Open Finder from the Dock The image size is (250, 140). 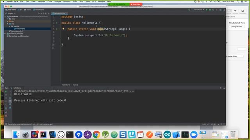pos(16,135)
